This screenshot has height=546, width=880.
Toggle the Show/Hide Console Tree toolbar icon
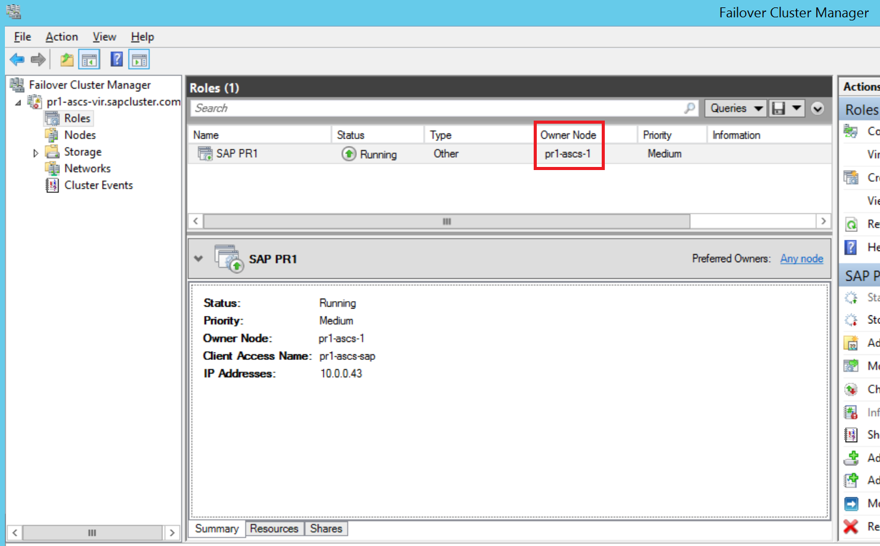click(x=90, y=60)
